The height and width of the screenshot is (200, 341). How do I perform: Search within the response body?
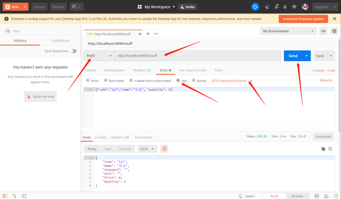pos(330,149)
